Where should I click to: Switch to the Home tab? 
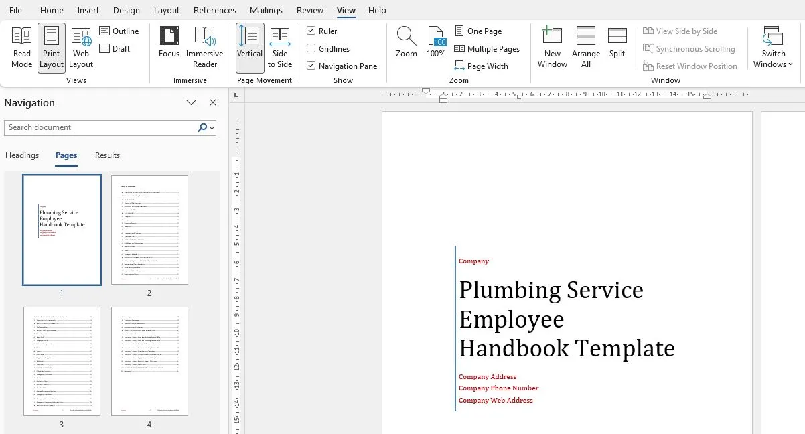(52, 10)
